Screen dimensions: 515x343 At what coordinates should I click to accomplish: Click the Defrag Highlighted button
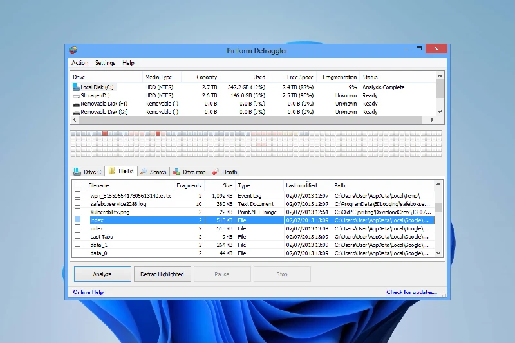[162, 274]
